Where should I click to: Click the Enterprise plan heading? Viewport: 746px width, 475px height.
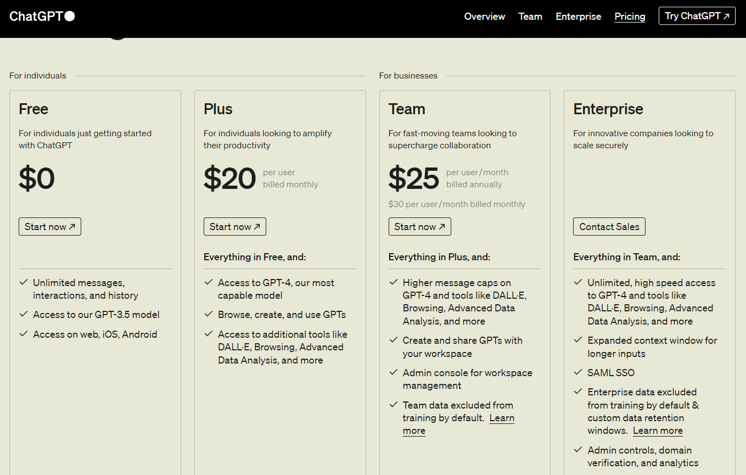[608, 109]
